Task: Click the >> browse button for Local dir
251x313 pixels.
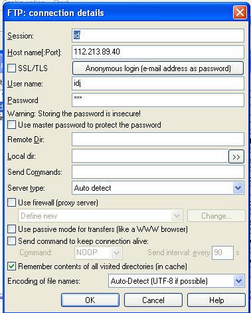Action: pyautogui.click(x=236, y=157)
